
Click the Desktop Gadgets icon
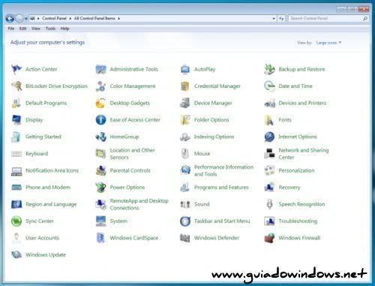(100, 103)
